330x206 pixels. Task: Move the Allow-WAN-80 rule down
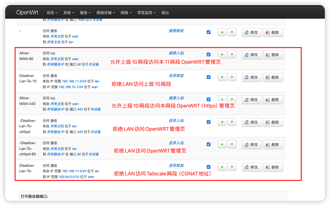(x=232, y=55)
